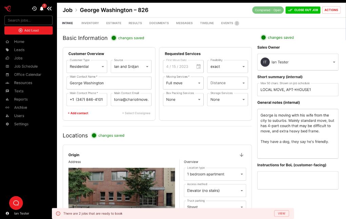346x219 pixels.
Task: Open Moving Services Full move dropdown
Action: (x=183, y=83)
